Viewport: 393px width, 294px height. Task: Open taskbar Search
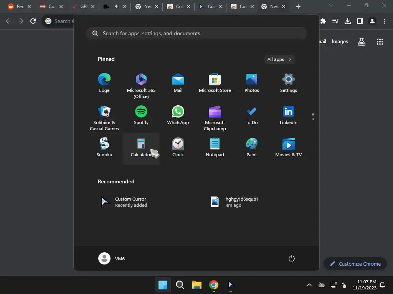coord(180,285)
